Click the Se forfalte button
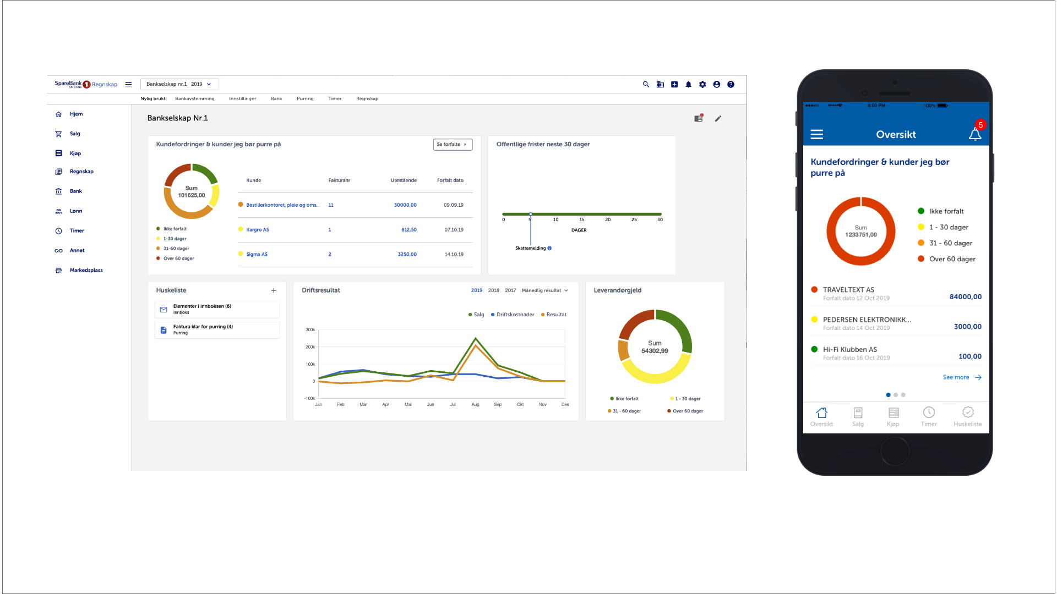Image resolution: width=1057 pixels, height=594 pixels. [453, 144]
